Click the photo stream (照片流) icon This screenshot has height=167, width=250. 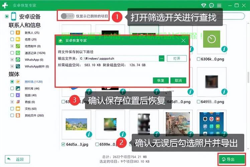(x=18, y=81)
